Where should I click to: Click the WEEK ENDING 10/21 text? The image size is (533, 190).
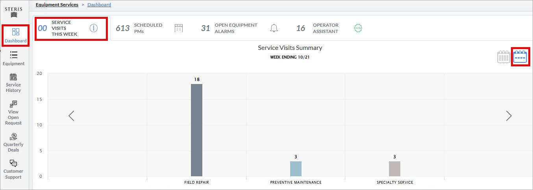click(x=290, y=57)
